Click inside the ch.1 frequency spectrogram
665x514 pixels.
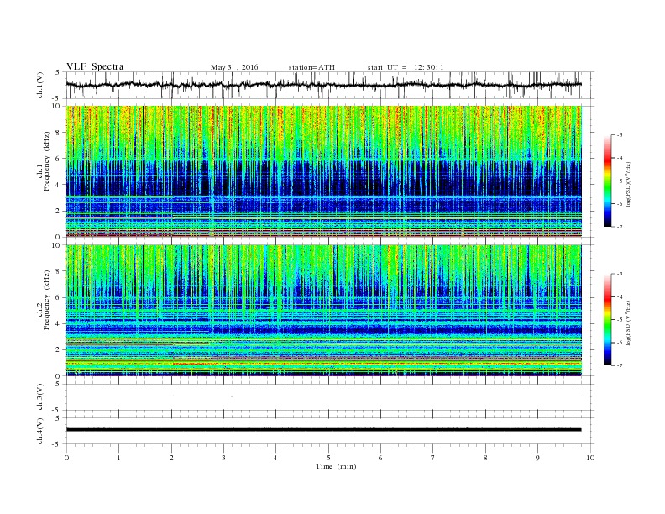[x=323, y=171]
